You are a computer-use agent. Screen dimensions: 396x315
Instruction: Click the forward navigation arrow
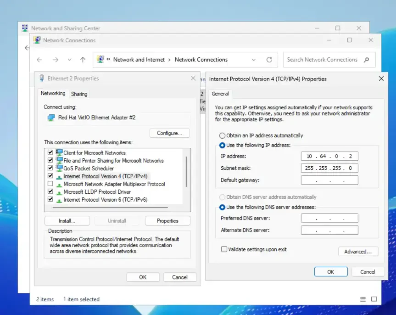click(55, 60)
